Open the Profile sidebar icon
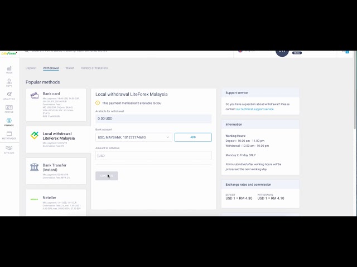The width and height of the screenshot is (357, 267). pos(9,109)
